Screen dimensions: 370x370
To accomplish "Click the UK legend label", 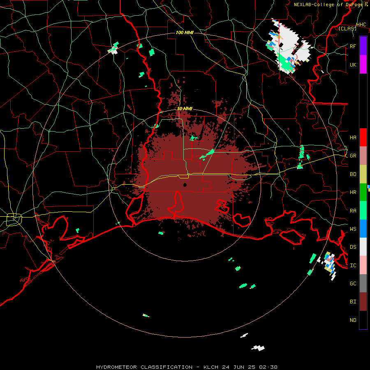I will pos(353,65).
